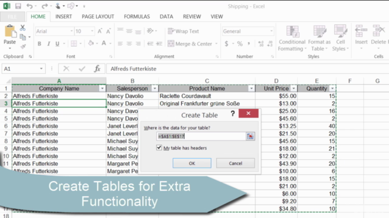Switch to the REVIEW tab
The image size is (389, 218).
coord(192,16)
